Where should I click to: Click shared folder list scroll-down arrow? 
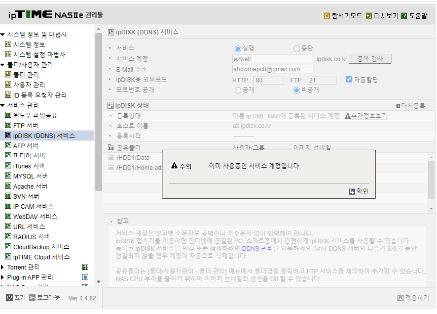point(431,208)
